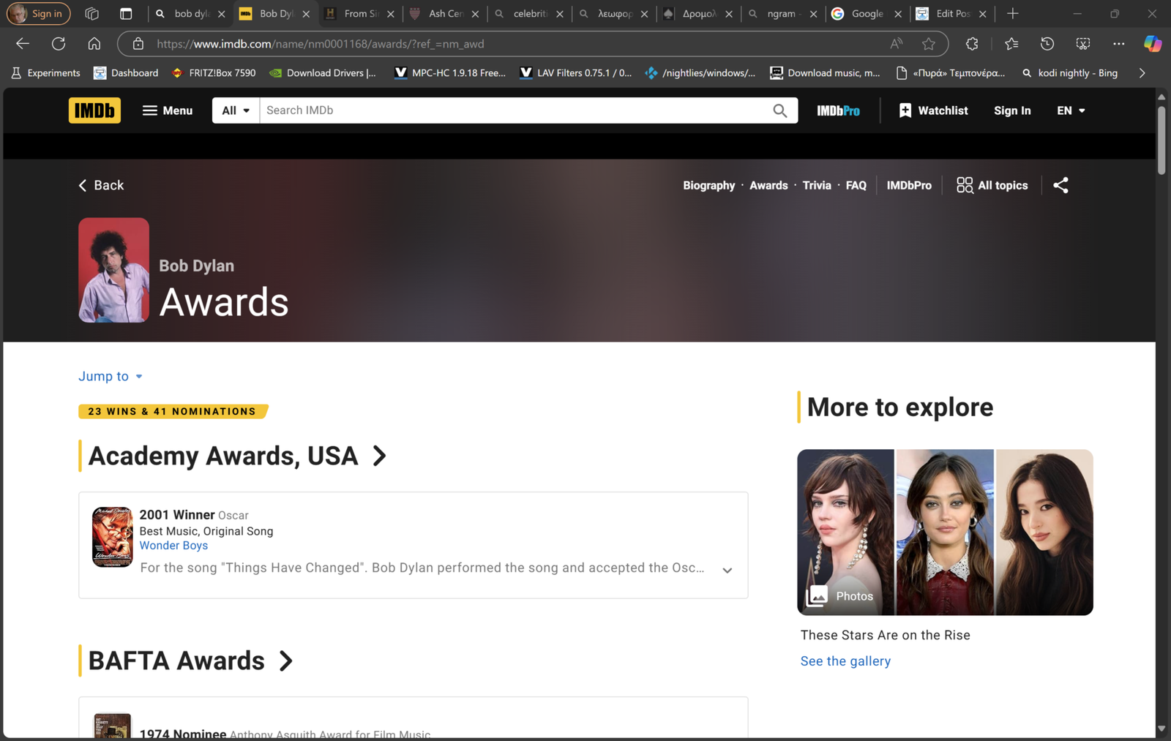
Task: Open the Watchlist
Action: tap(933, 110)
